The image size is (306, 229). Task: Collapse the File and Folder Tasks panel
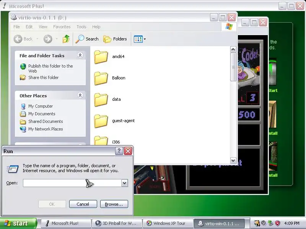coord(80,55)
